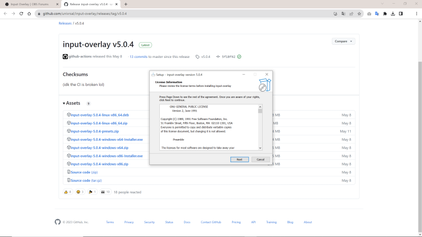Viewport: 422px width, 237px height.
Task: Click the smiley face reaction
Action: 80,192
